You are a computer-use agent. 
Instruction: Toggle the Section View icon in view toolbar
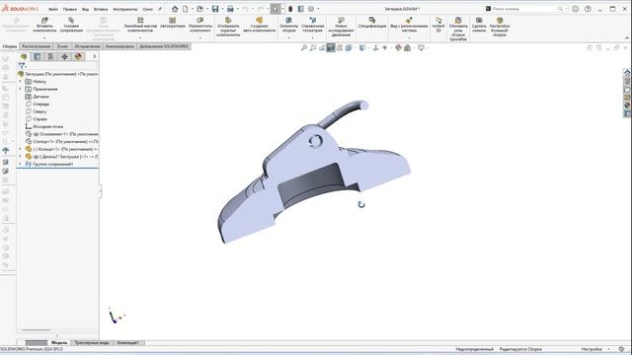click(x=331, y=48)
